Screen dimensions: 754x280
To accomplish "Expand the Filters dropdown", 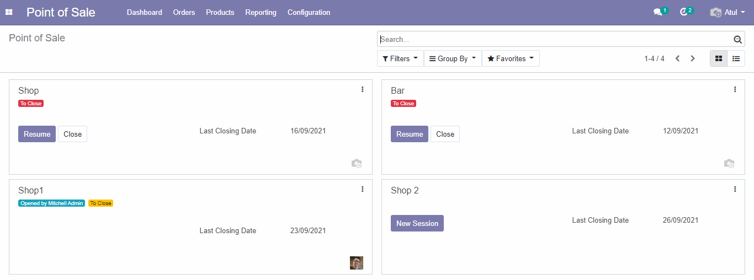I will (400, 58).
